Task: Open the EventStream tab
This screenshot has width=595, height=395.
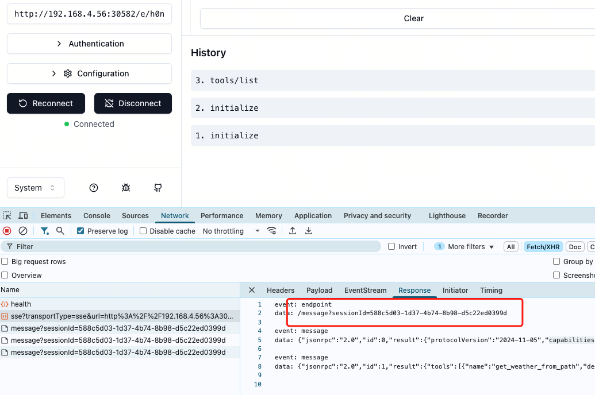Action: point(365,290)
